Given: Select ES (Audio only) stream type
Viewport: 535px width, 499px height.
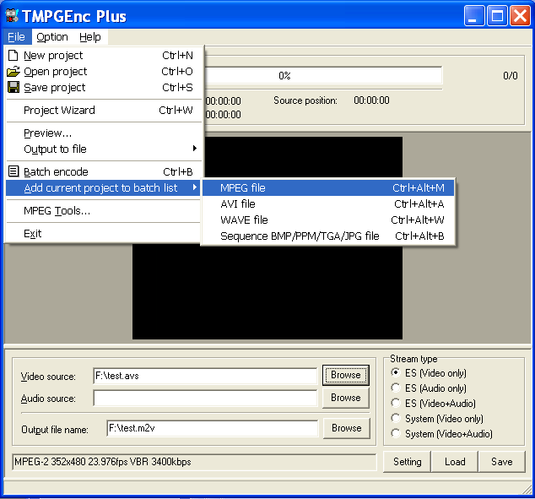Looking at the screenshot, I should click(429, 388).
